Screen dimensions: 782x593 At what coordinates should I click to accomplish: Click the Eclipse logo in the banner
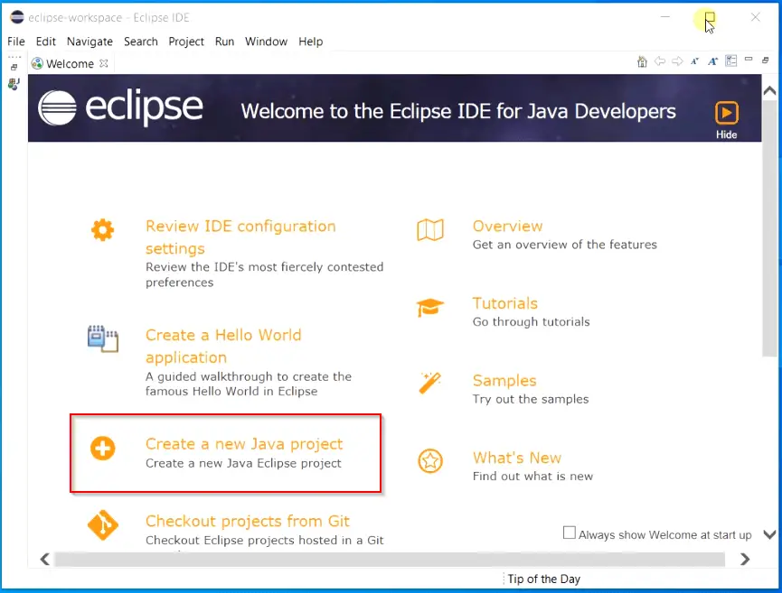[120, 107]
